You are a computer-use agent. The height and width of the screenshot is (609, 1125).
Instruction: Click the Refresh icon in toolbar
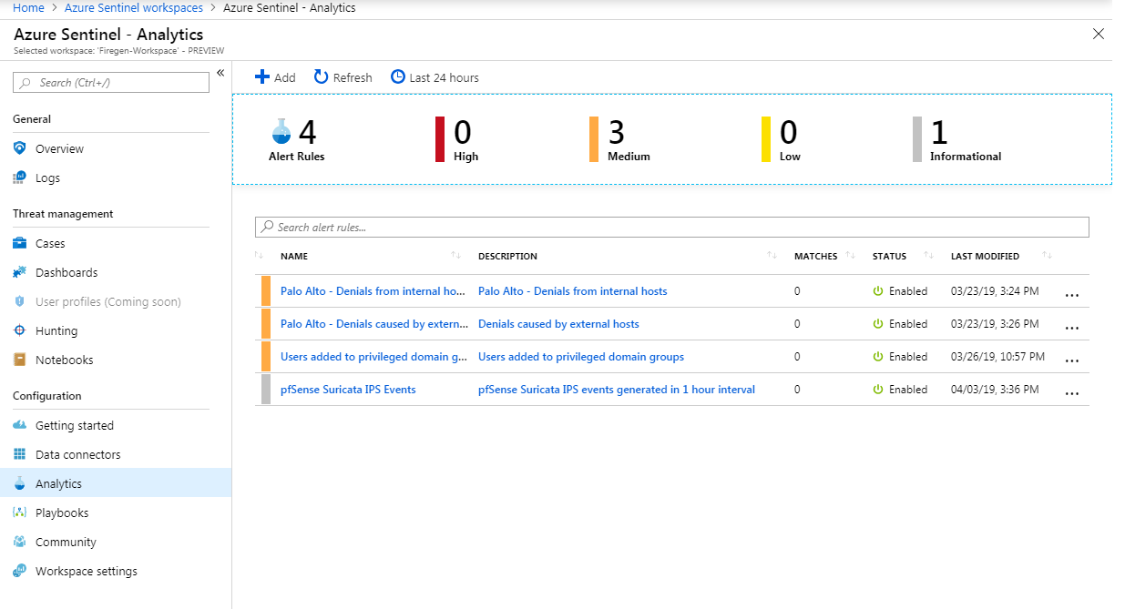coord(321,76)
